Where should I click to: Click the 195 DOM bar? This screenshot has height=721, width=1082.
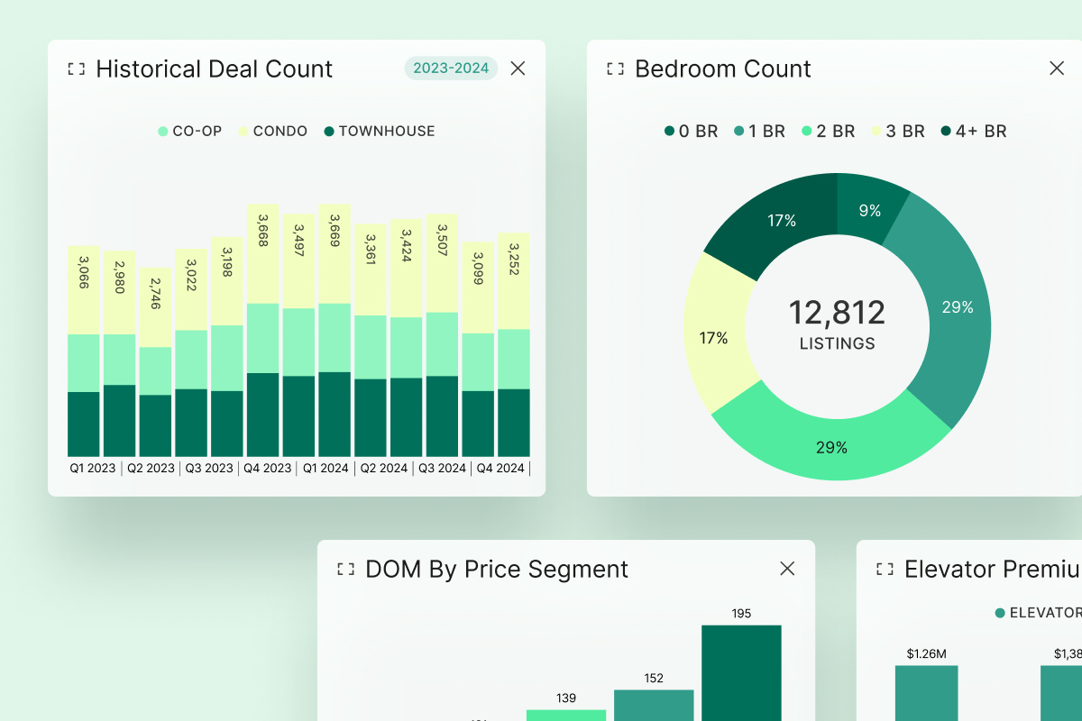[x=741, y=673]
